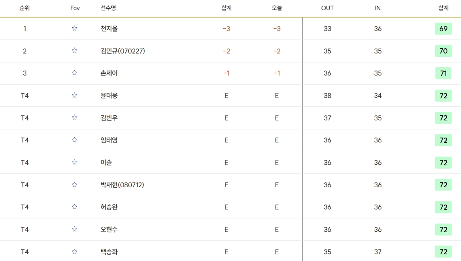Favorite 백승화 using the star icon
The height and width of the screenshot is (261, 461).
(x=75, y=251)
